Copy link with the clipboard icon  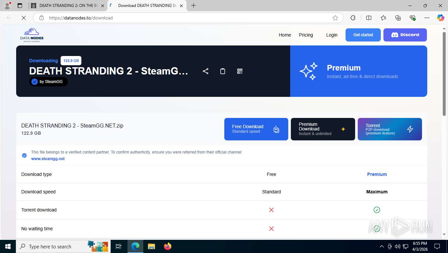point(223,71)
